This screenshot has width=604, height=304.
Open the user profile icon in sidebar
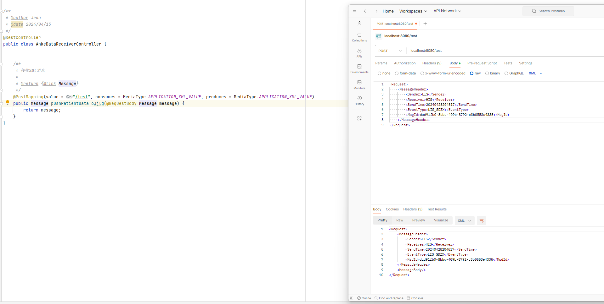(359, 24)
